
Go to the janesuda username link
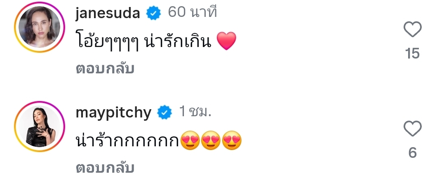point(108,14)
